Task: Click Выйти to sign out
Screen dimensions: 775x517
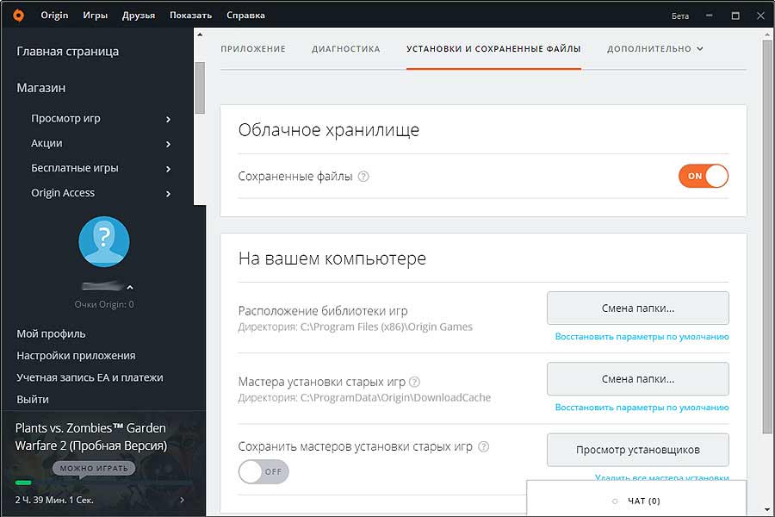Action: point(33,399)
